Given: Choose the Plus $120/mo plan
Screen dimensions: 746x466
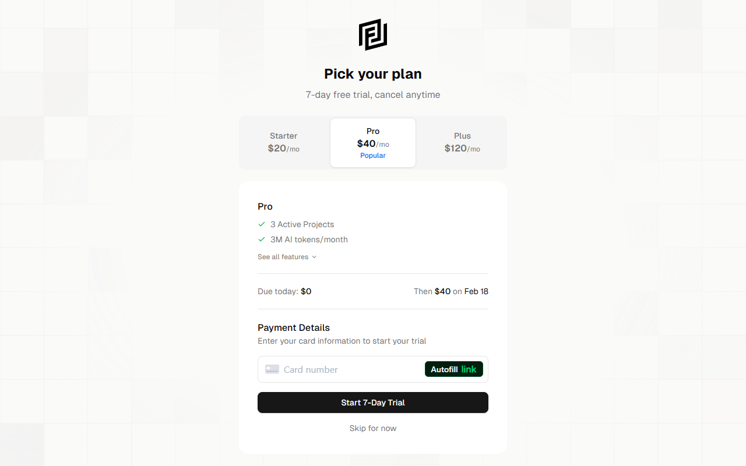Looking at the screenshot, I should coord(462,142).
